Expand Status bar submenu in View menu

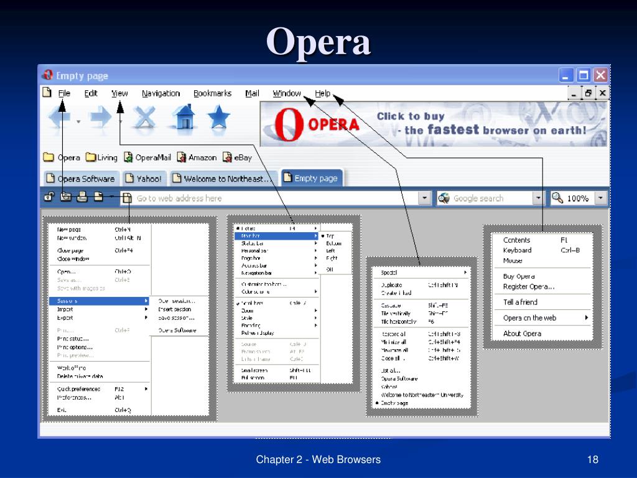pos(277,243)
